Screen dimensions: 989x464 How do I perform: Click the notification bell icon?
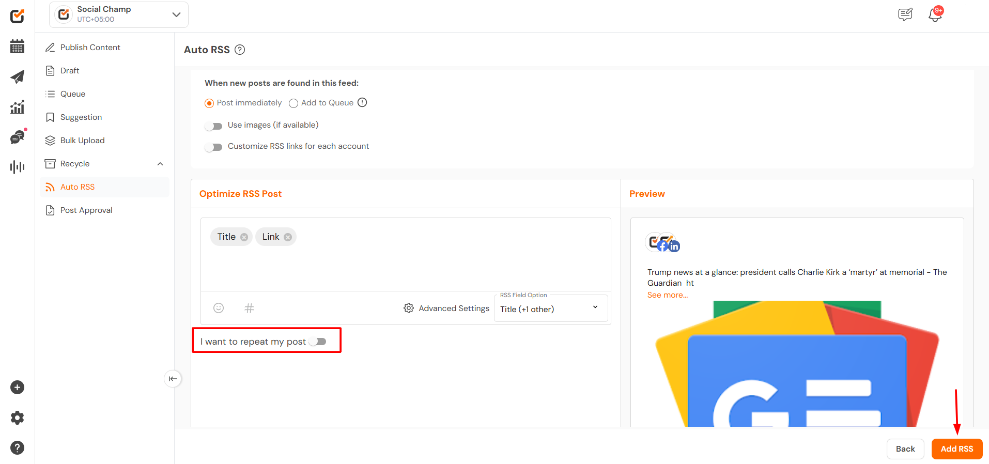(x=935, y=14)
